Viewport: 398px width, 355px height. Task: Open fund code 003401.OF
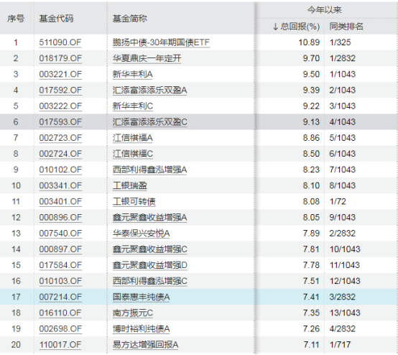[60, 201]
